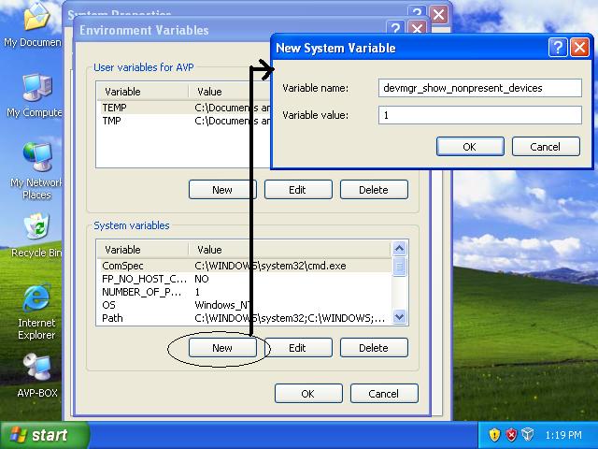598x449 pixels.
Task: Select the Path system variable row
Action: [244, 318]
